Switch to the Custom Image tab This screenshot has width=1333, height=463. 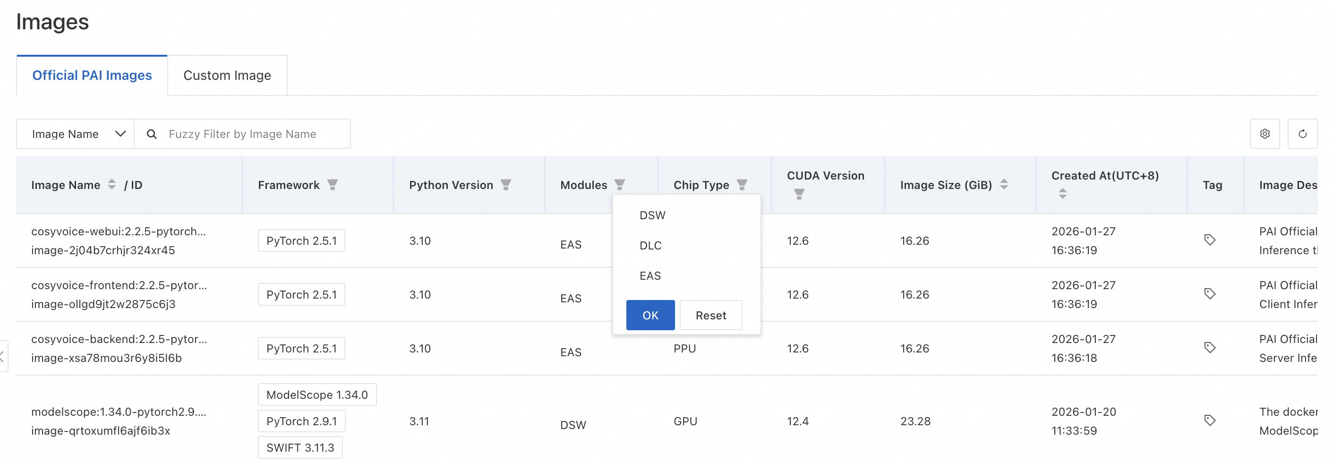(x=227, y=76)
